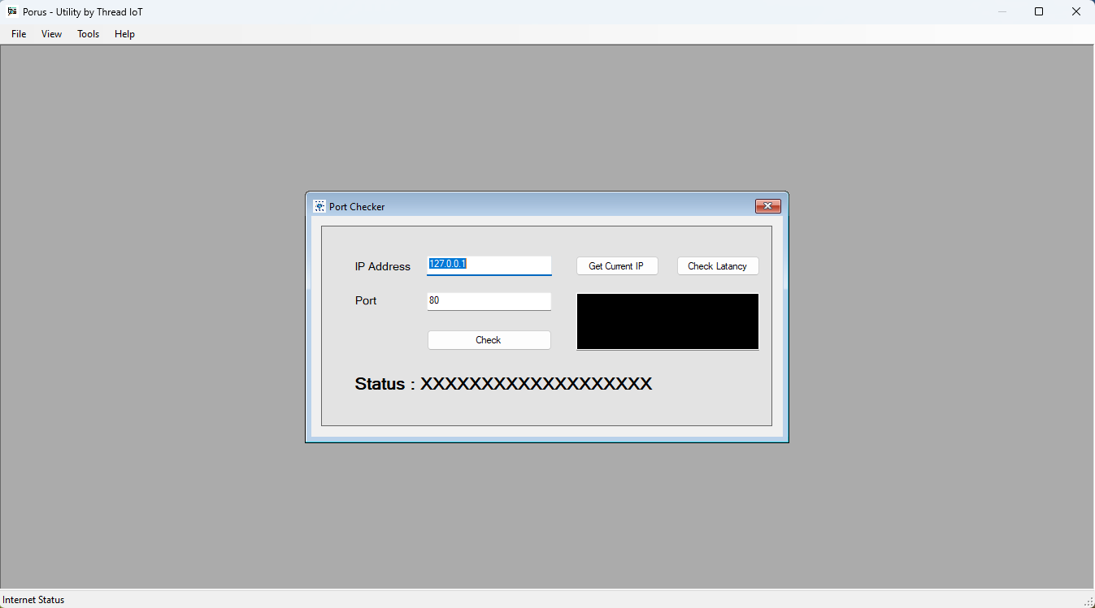Viewport: 1095px width, 608px height.
Task: Open the View menu
Action: coord(51,34)
